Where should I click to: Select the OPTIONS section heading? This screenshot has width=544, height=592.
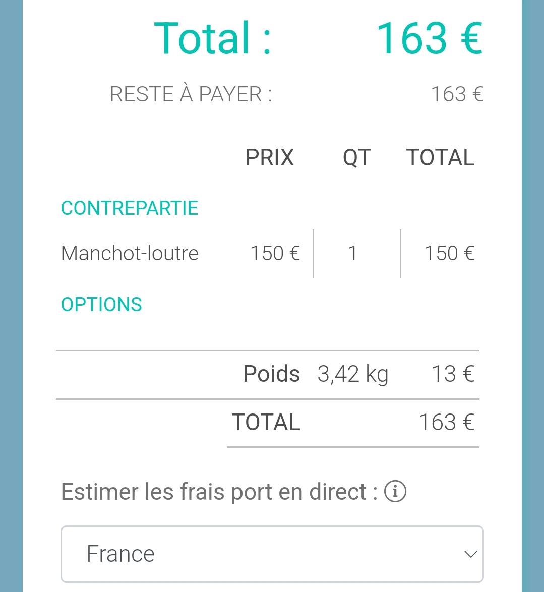(x=101, y=305)
